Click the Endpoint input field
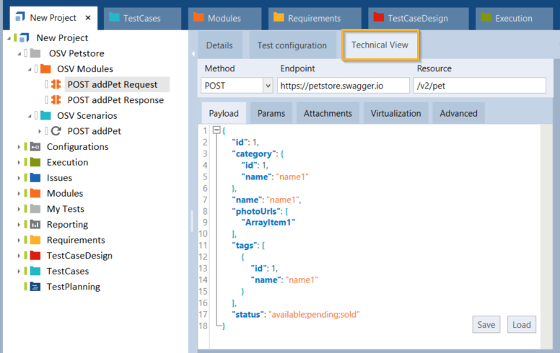This screenshot has height=353, width=560. 342,86
